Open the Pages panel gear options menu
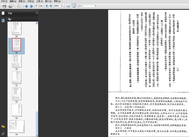The image size is (189, 137). coord(10,19)
